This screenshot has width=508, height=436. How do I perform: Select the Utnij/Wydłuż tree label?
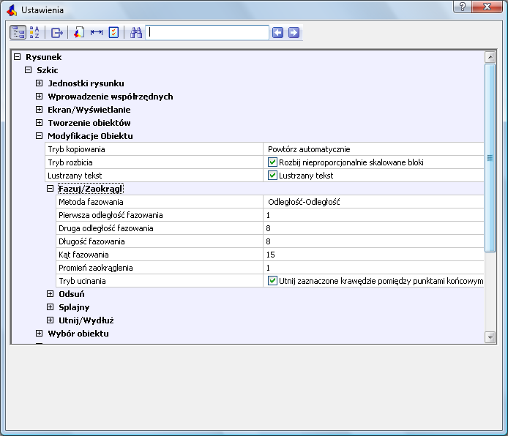coord(86,320)
